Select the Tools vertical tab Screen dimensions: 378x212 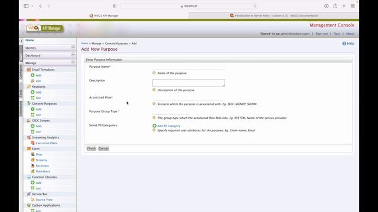click(x=21, y=94)
